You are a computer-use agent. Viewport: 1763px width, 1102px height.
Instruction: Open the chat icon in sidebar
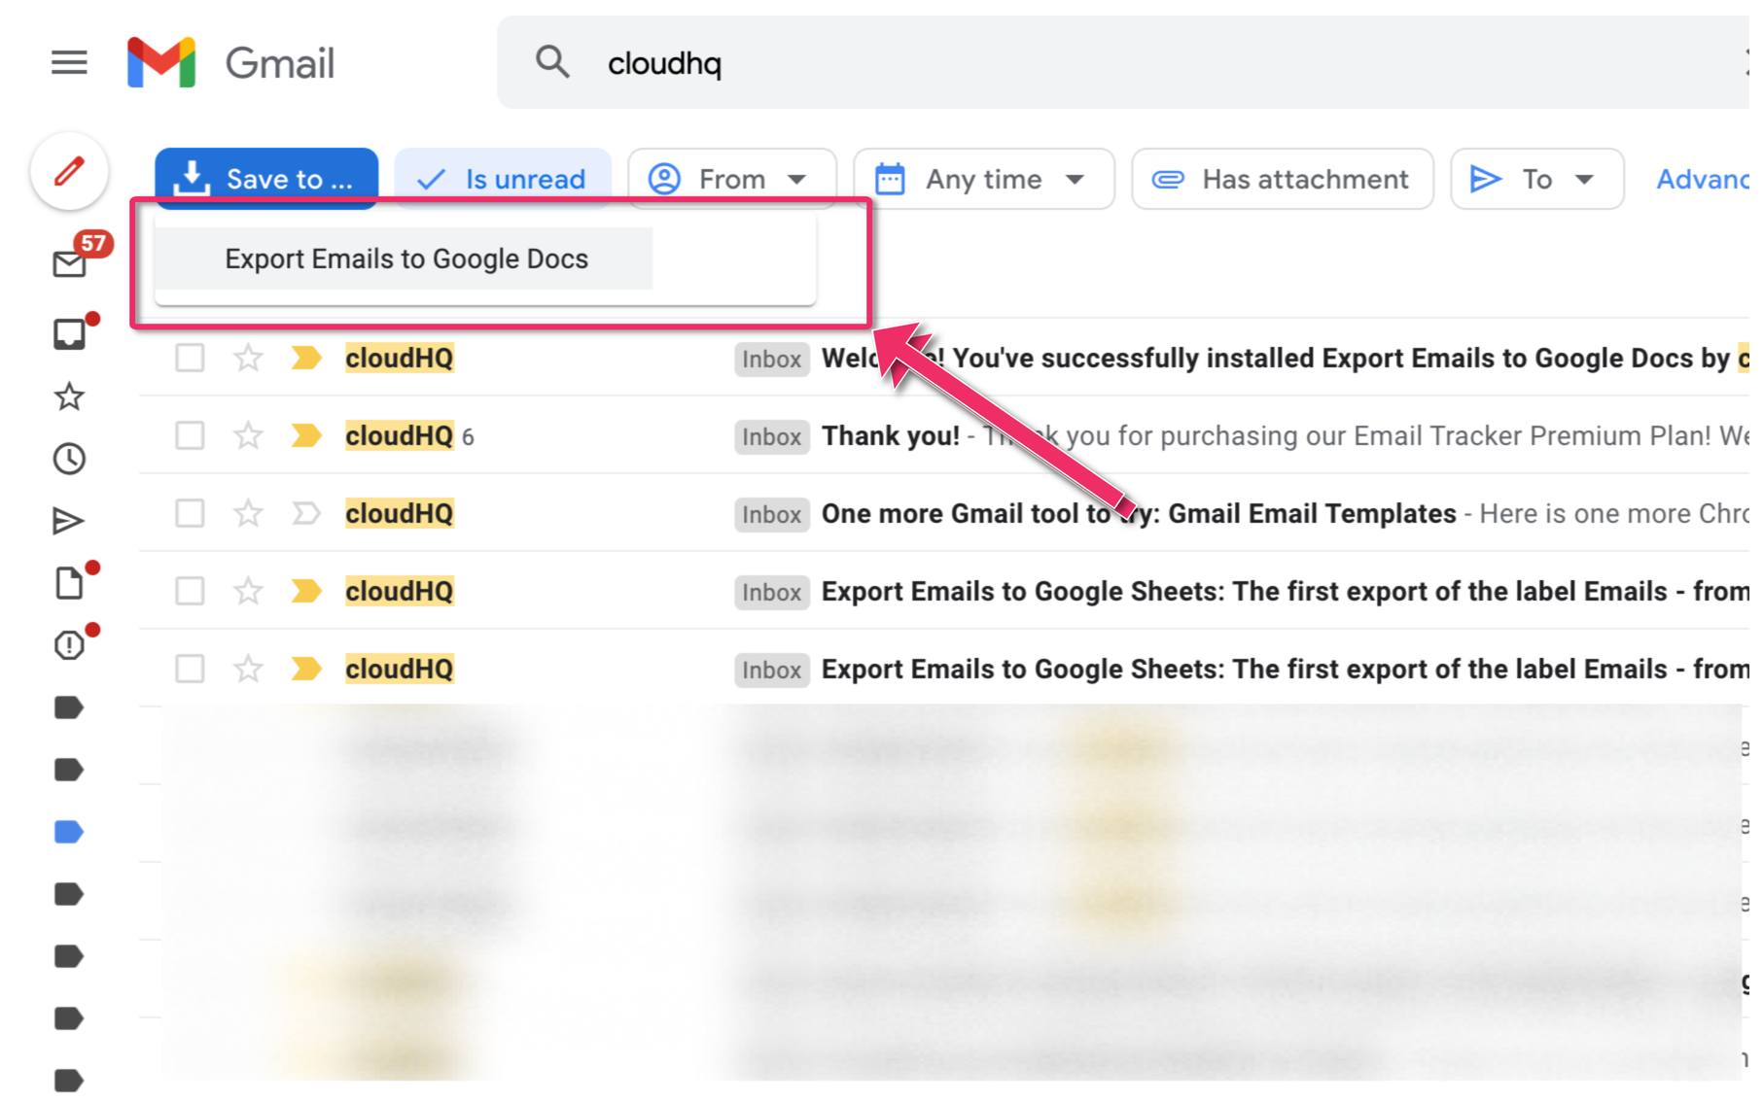(69, 334)
